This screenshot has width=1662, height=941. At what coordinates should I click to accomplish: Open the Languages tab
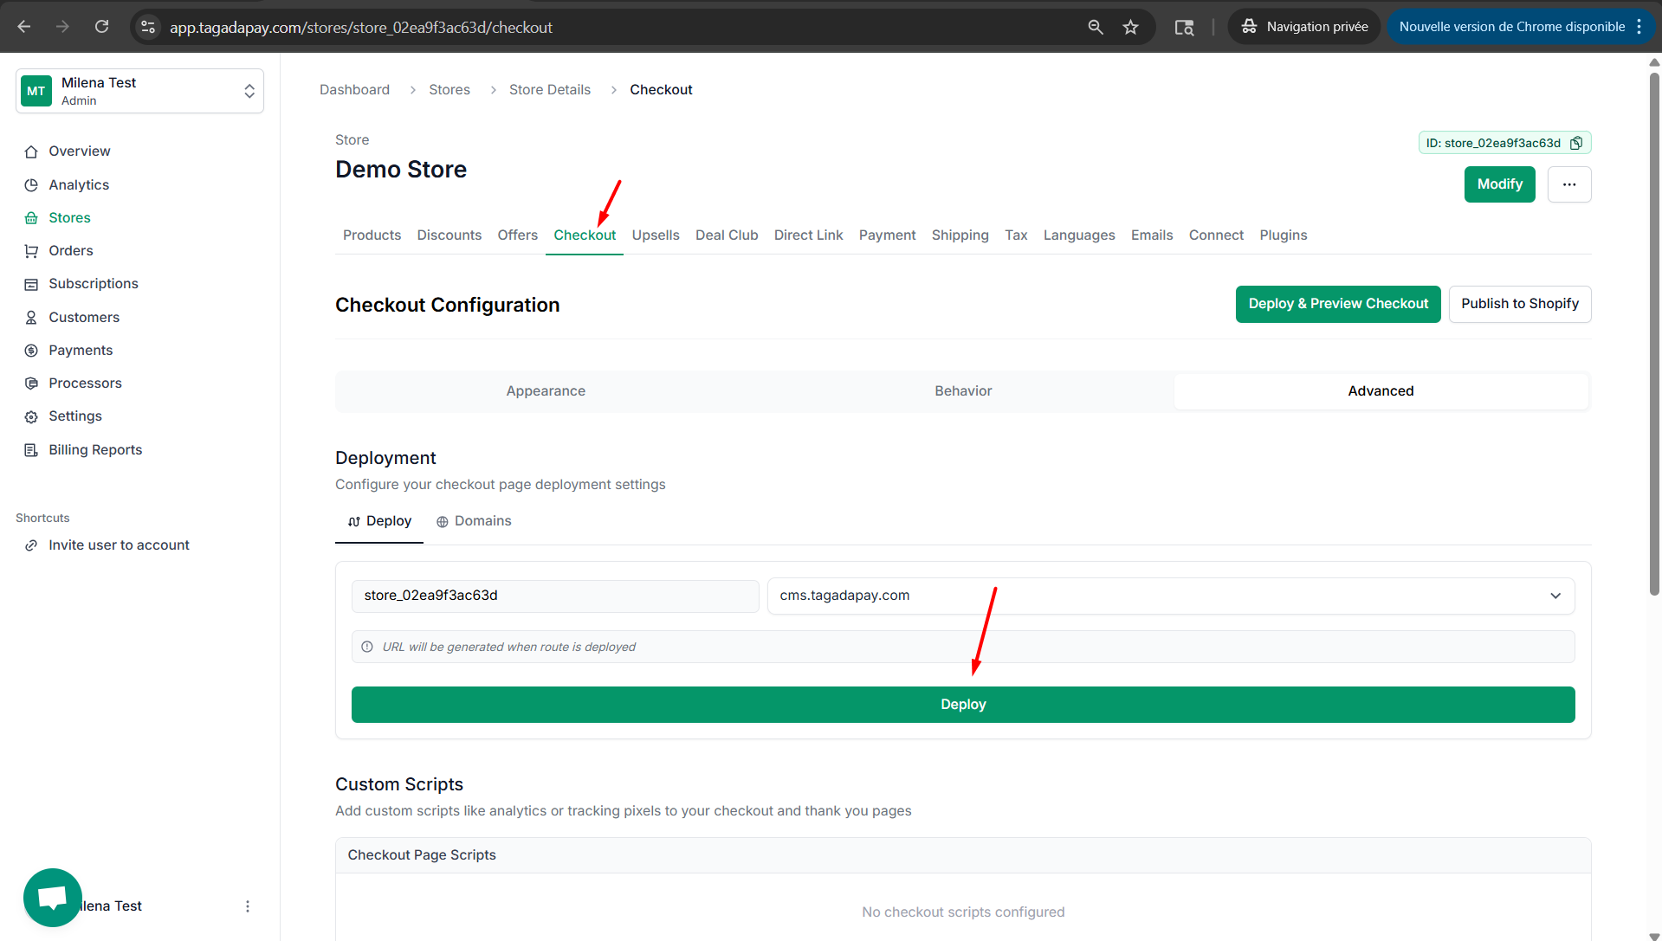click(1079, 235)
